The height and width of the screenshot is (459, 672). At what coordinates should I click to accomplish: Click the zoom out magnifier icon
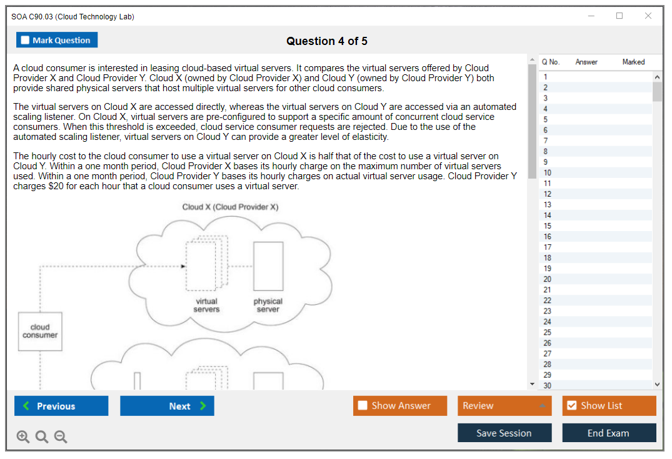(x=61, y=437)
